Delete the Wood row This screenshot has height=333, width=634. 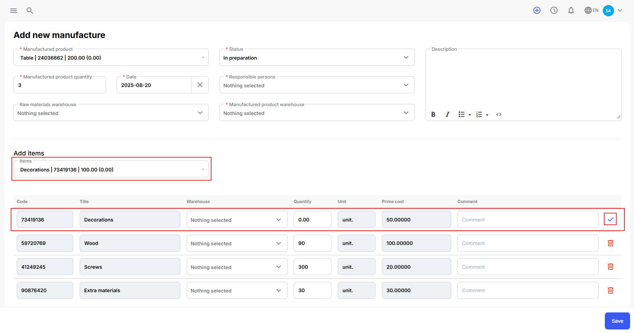[x=611, y=243]
